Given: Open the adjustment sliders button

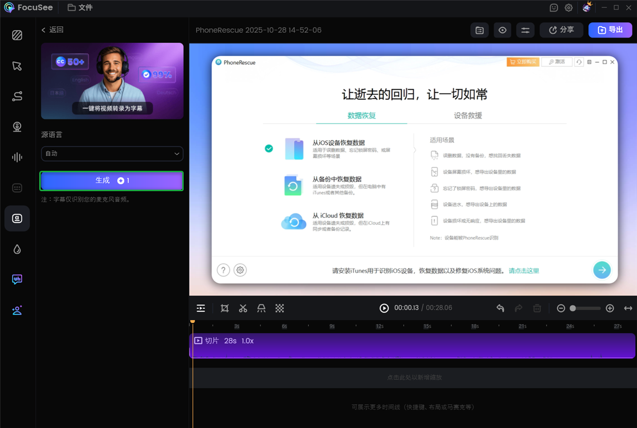Looking at the screenshot, I should (x=525, y=30).
